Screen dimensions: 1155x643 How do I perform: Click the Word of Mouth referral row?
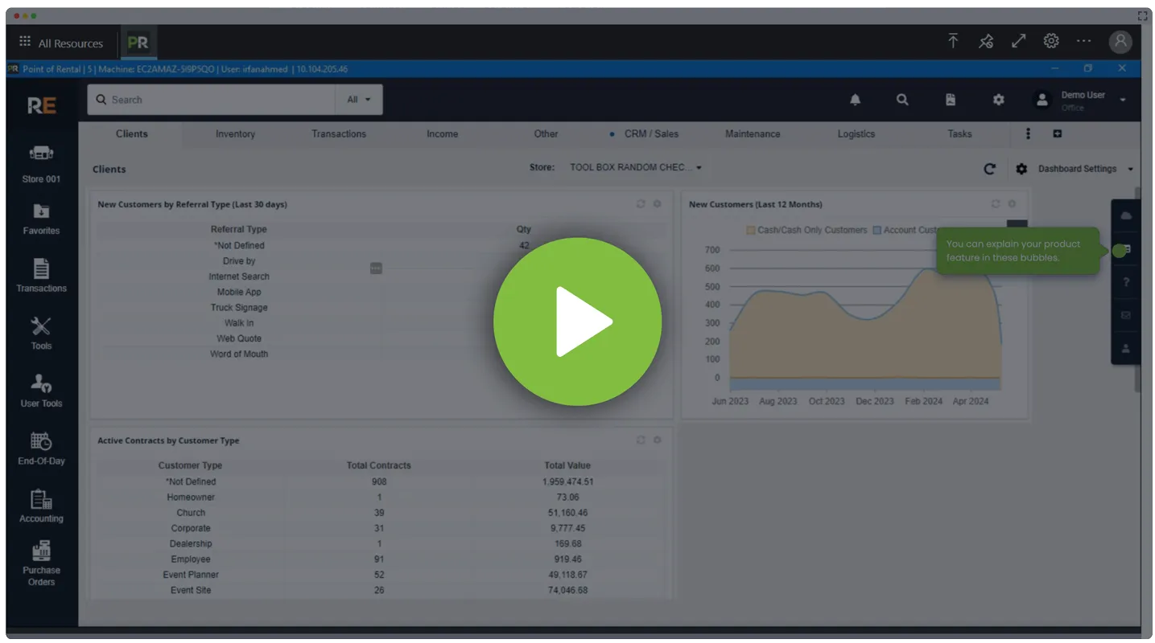pyautogui.click(x=382, y=354)
